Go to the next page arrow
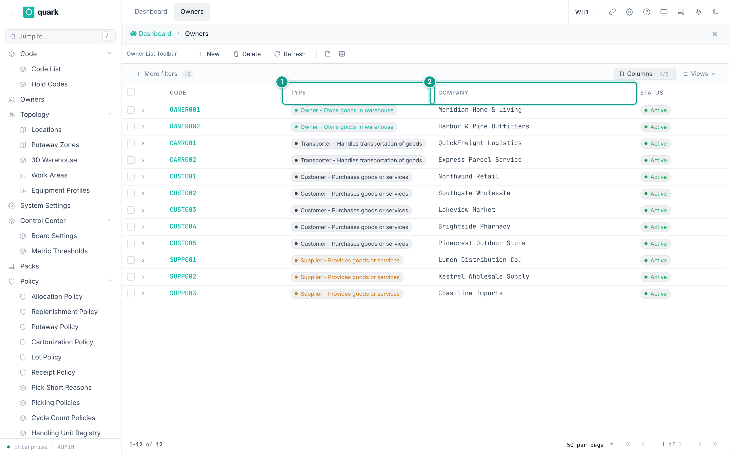 pos(699,444)
